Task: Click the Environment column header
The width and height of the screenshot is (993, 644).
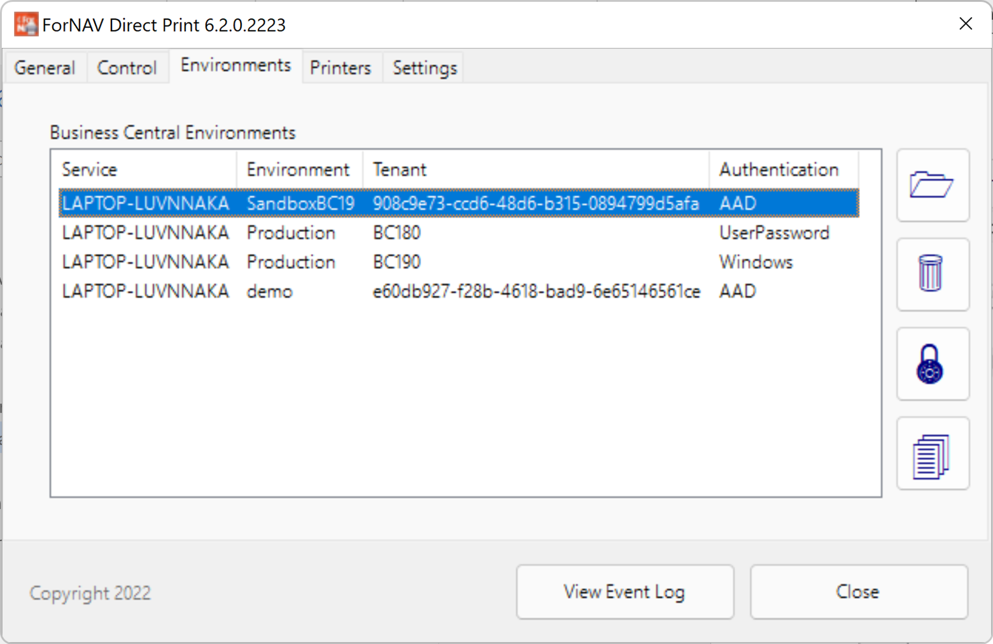Action: pyautogui.click(x=299, y=169)
